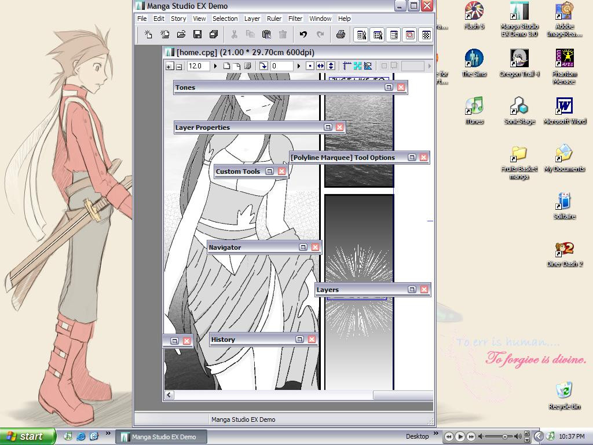The width and height of the screenshot is (593, 445).
Task: Click the Open folder icon
Action: coord(181,34)
